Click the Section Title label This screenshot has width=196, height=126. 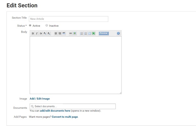pos(19,18)
